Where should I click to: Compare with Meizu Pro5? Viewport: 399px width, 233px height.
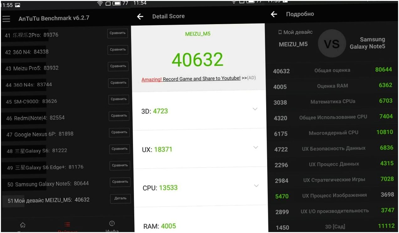(x=118, y=66)
